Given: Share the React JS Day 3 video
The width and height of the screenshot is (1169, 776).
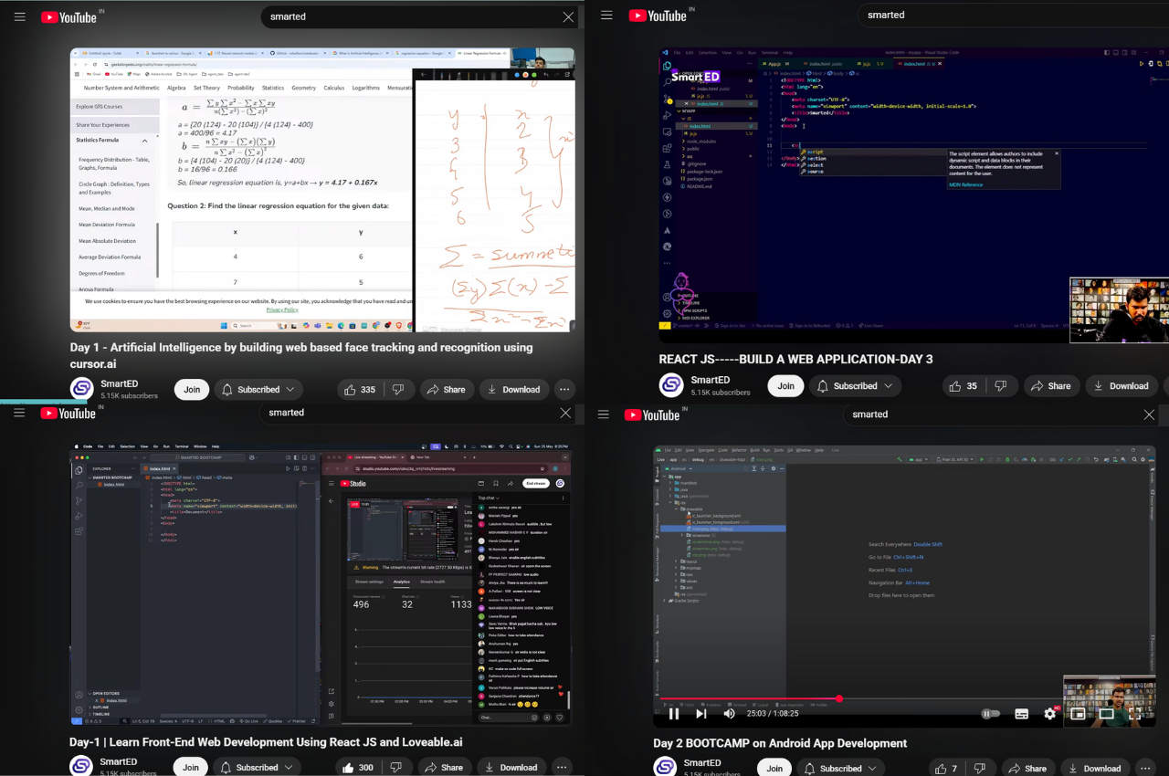Looking at the screenshot, I should 1050,386.
